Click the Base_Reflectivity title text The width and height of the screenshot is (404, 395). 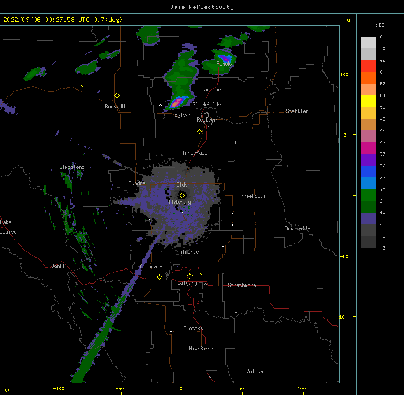202,7
